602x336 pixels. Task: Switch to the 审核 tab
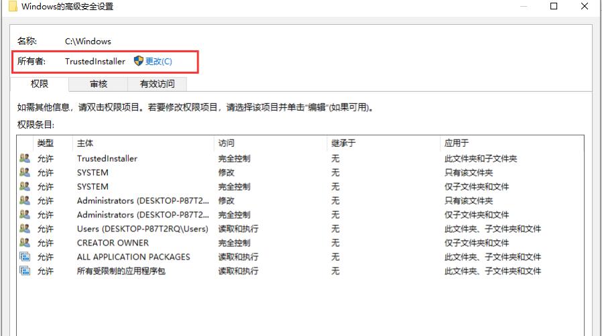coord(99,84)
